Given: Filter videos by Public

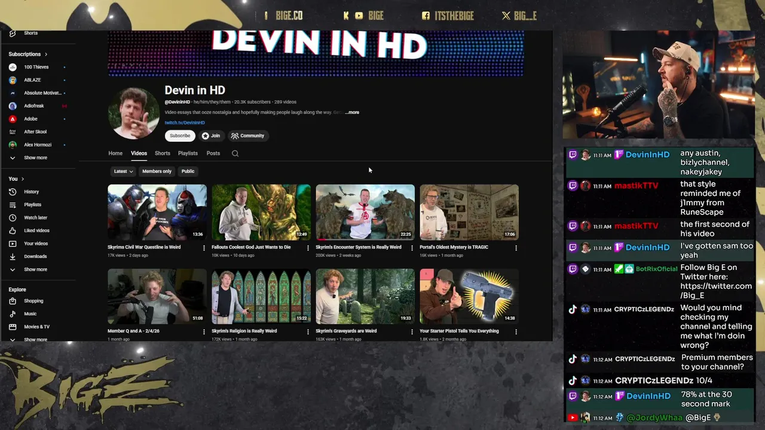Looking at the screenshot, I should click(188, 171).
